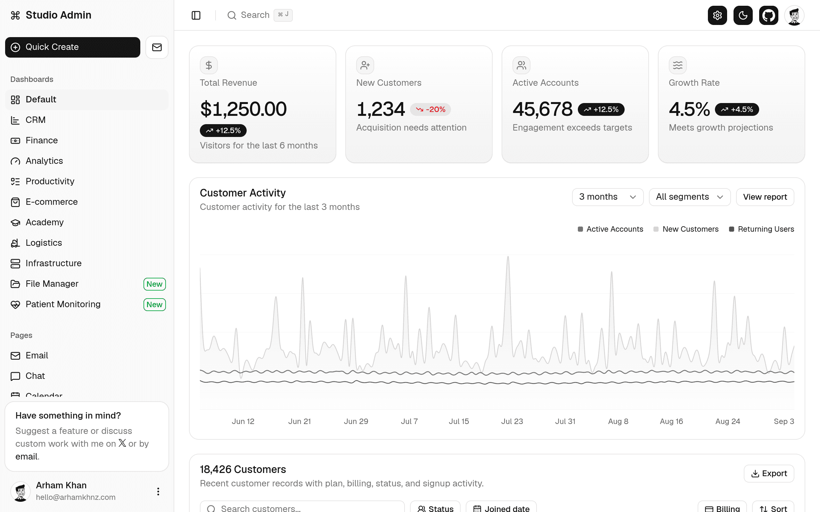Click the Studio Admin logo

pyautogui.click(x=51, y=15)
